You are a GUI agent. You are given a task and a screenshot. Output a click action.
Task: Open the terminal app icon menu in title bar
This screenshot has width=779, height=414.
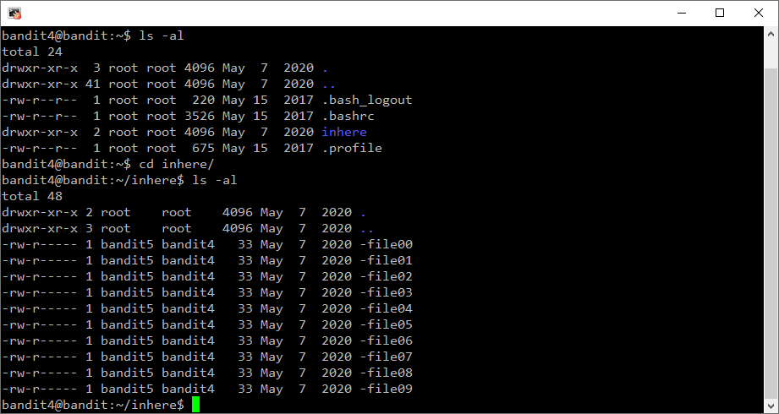(14, 14)
